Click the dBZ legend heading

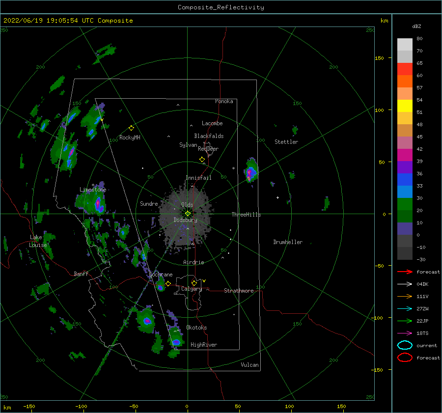point(416,26)
